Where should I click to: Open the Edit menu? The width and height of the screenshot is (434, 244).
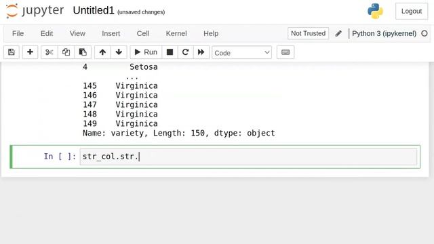point(47,33)
